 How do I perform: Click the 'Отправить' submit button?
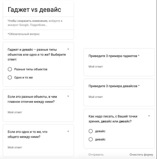96,155
